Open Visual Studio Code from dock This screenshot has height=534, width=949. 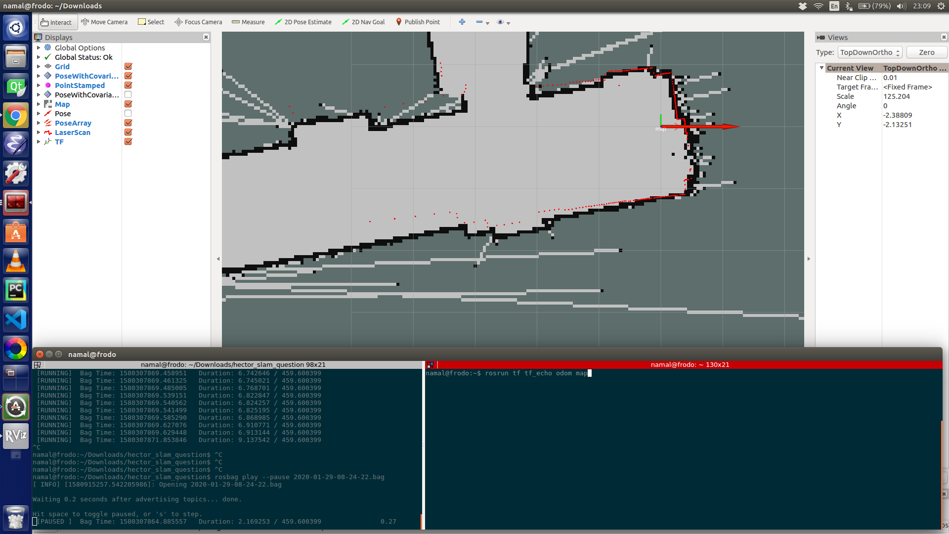[16, 319]
